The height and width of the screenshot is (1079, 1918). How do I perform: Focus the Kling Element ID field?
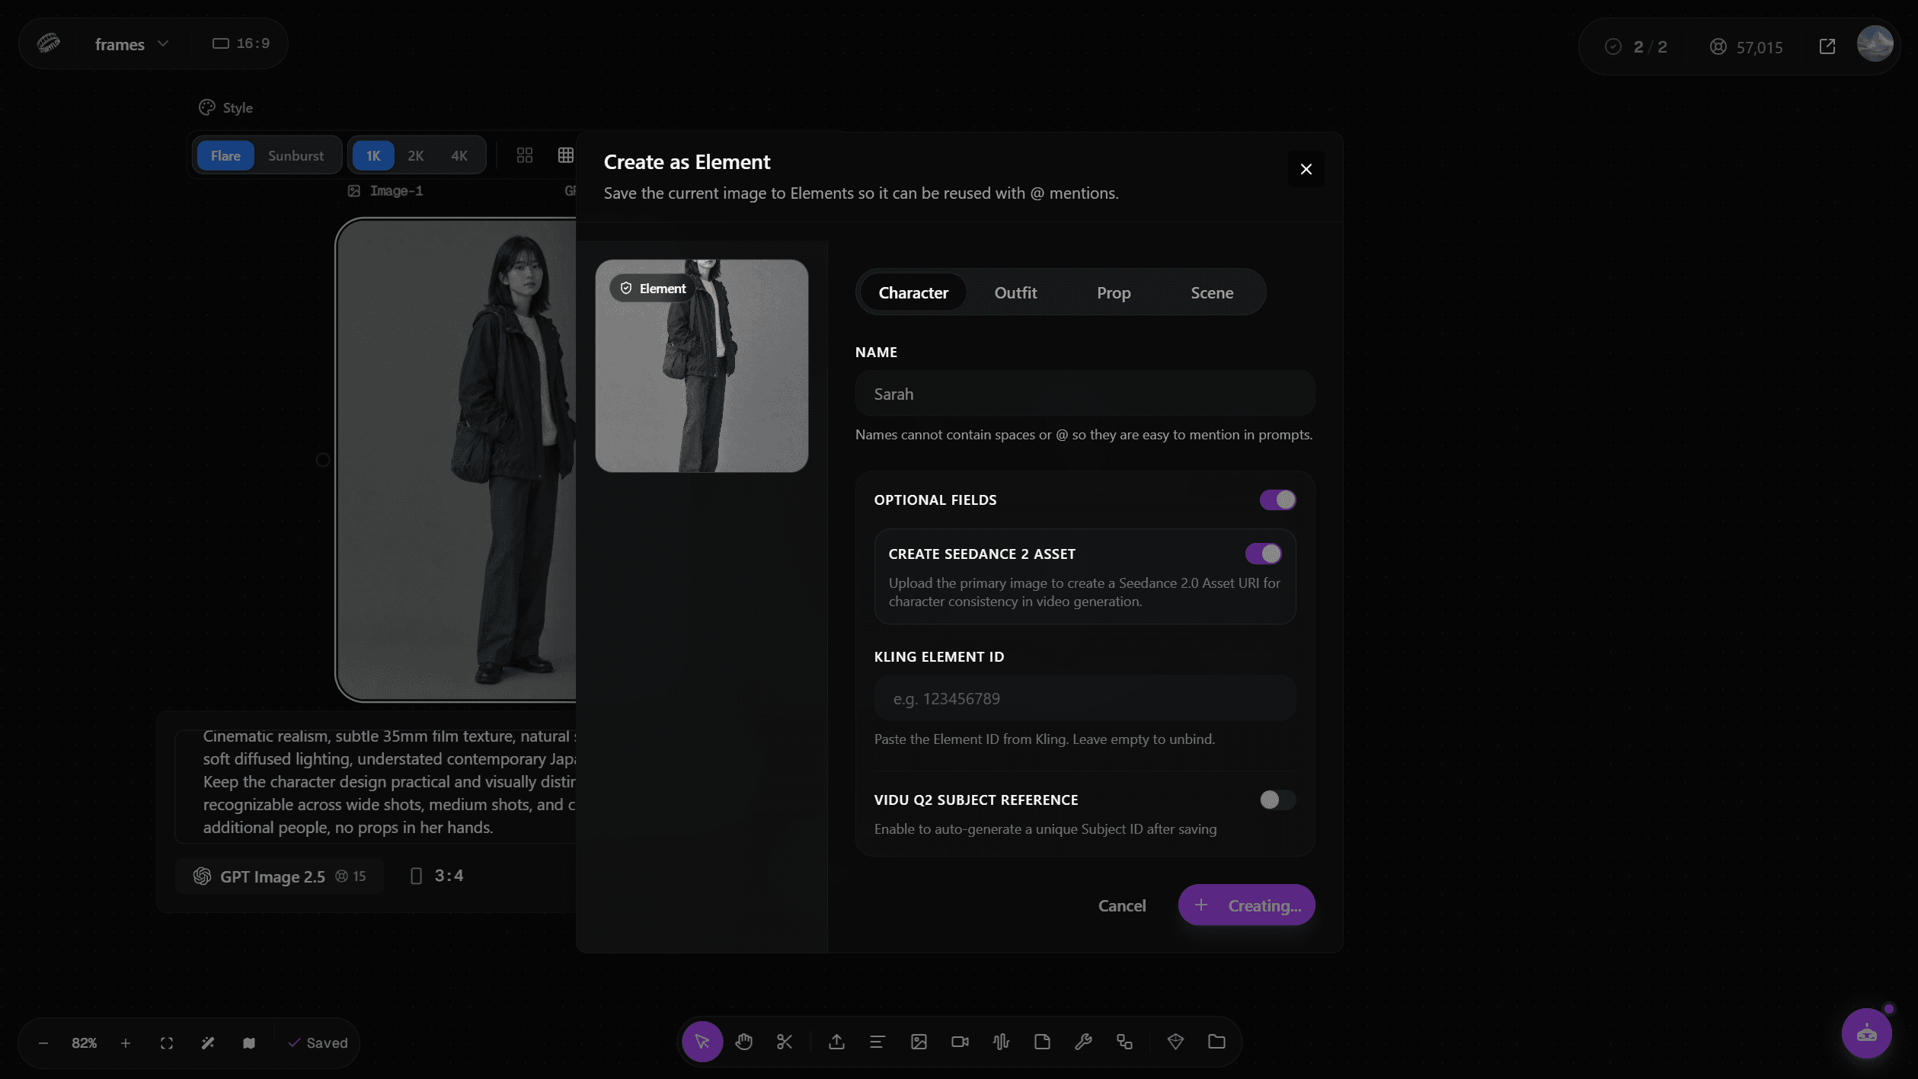click(1085, 698)
